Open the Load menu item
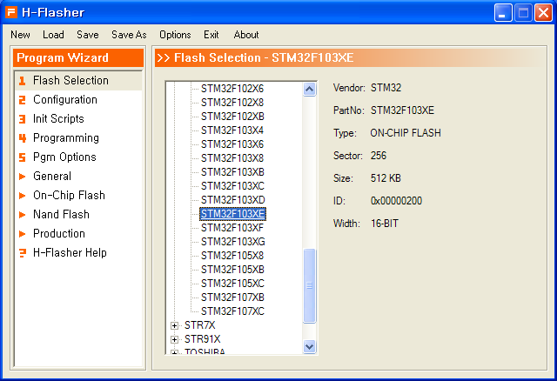Screen dimensions: 557x381 (x=53, y=35)
